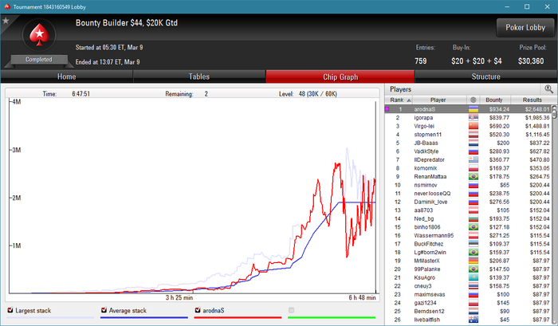This screenshot has width=558, height=326.
Task: Select player never looseQQ row
Action: tap(469, 193)
